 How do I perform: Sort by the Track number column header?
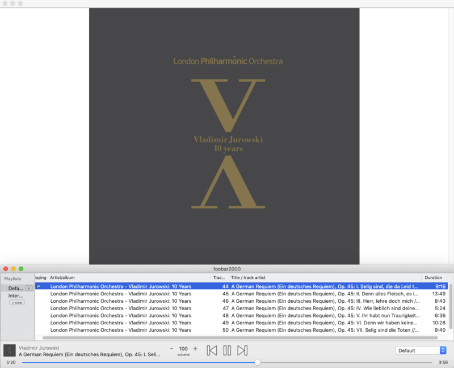tap(219, 277)
